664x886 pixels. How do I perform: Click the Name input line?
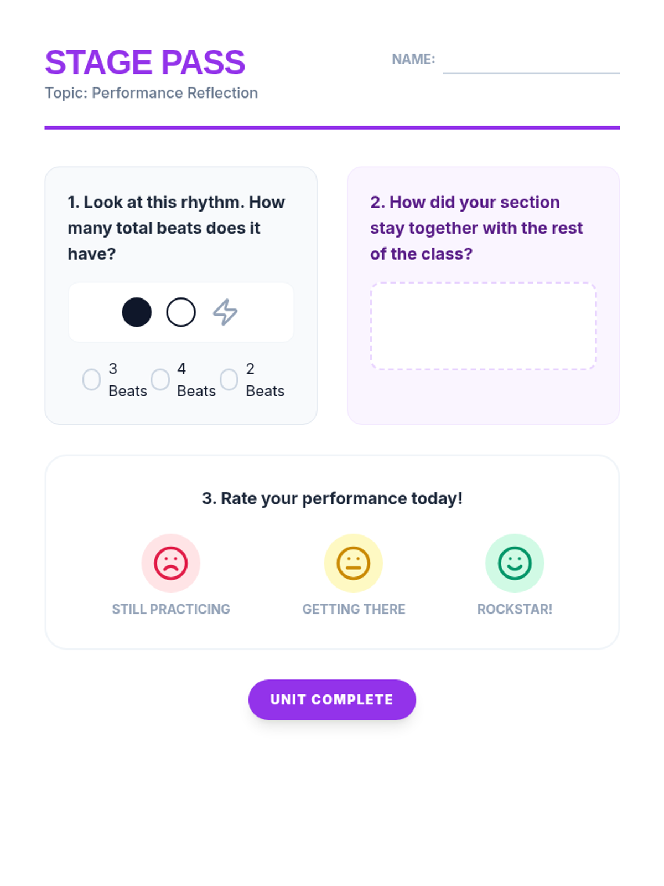pos(531,62)
